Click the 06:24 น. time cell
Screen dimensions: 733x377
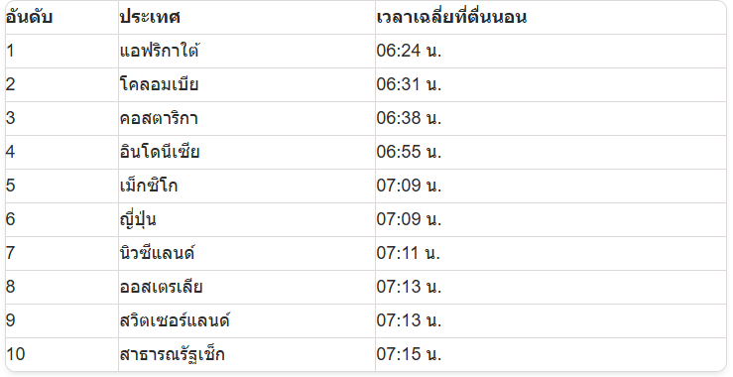coord(550,51)
